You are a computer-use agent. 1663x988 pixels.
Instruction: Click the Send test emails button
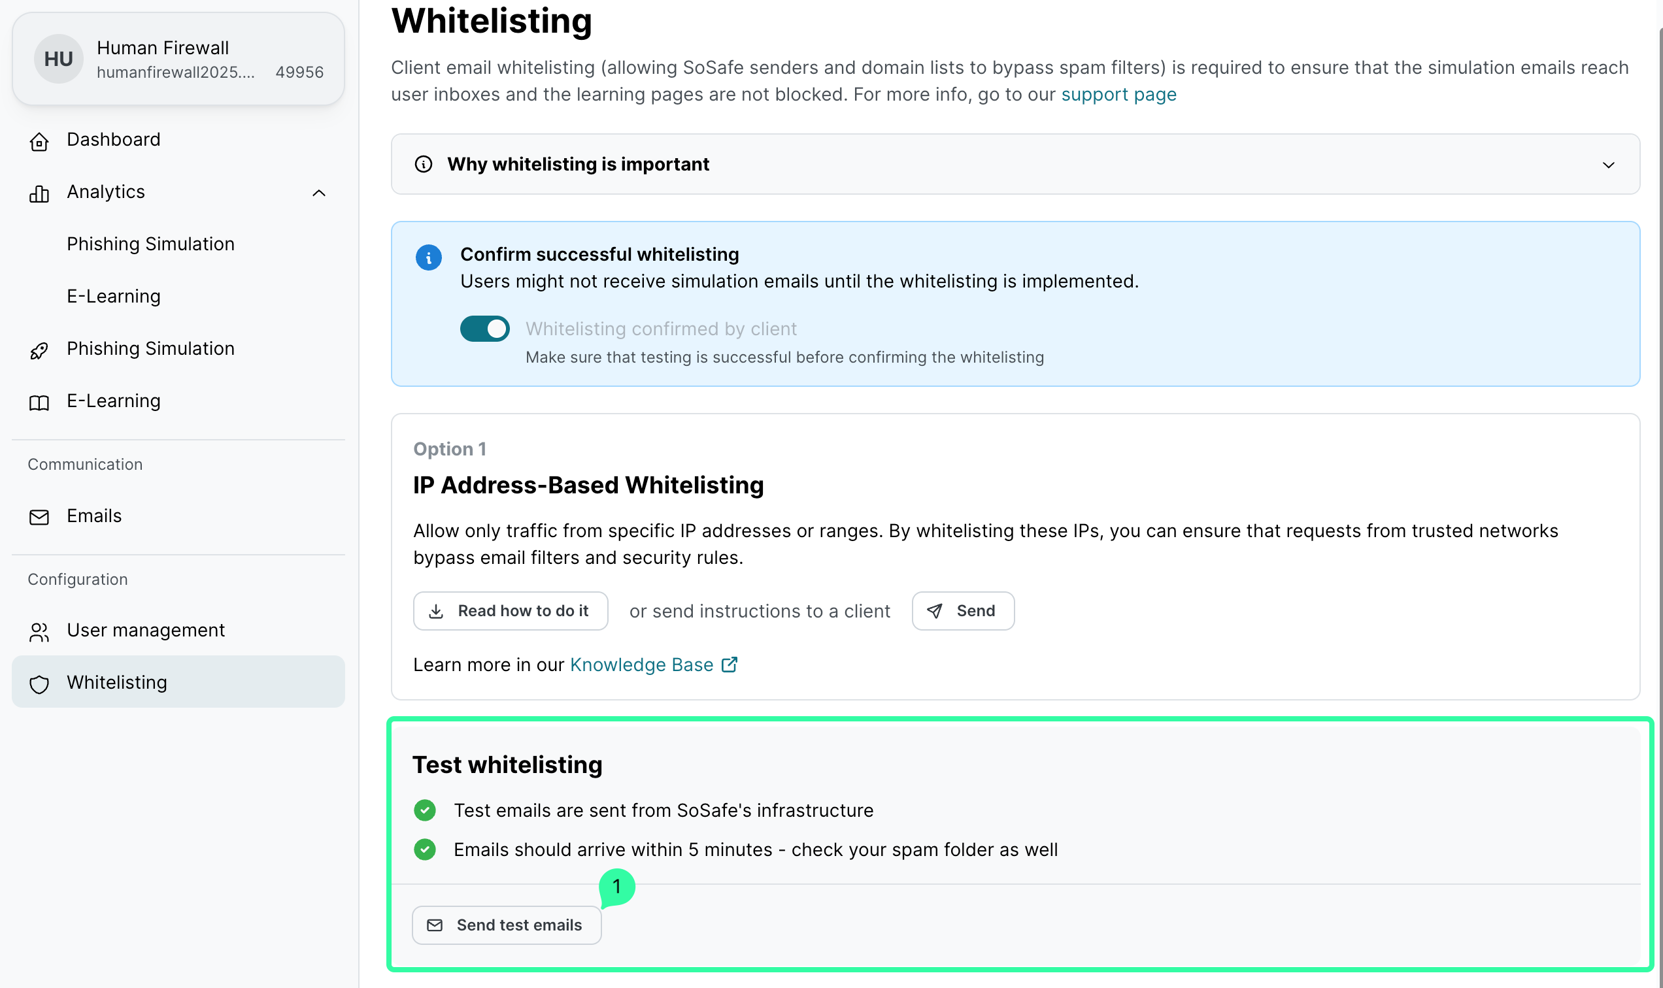tap(507, 925)
